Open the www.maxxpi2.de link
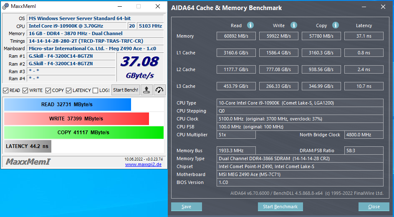This screenshot has width=394, height=217. pos(143,164)
